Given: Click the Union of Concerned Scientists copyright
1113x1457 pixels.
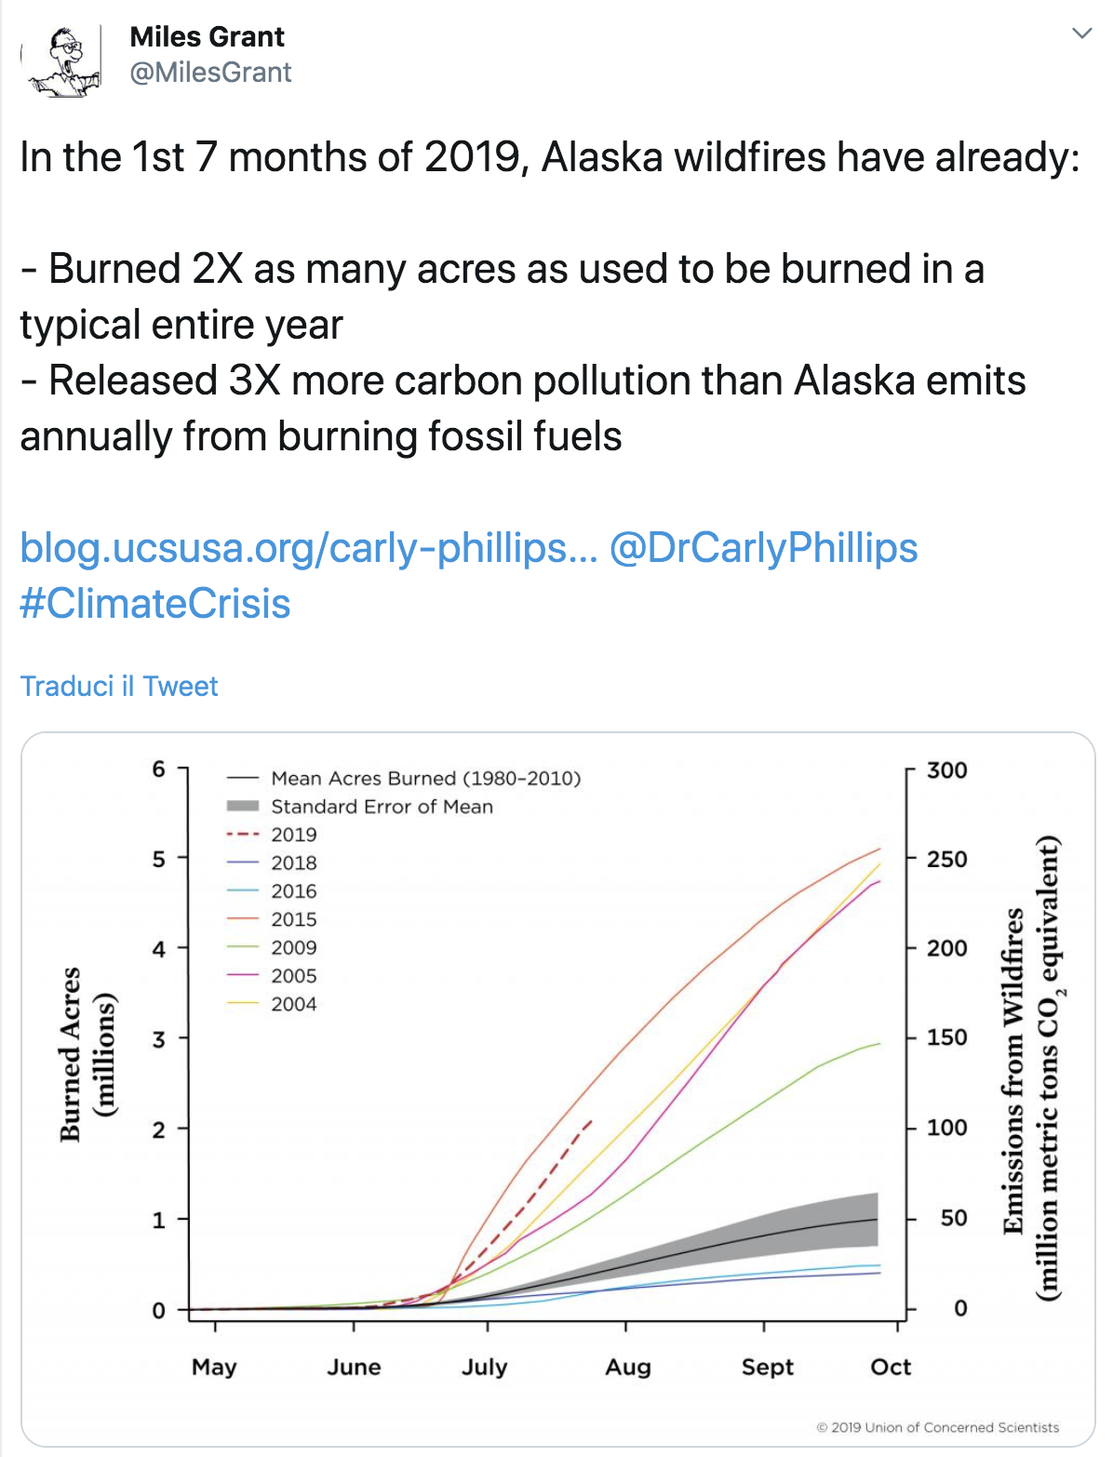Looking at the screenshot, I should tap(937, 1427).
